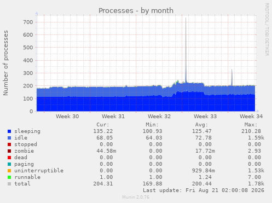Click the 'Week 33' x-axis label
This screenshot has width=272, height=203.
[x=205, y=117]
